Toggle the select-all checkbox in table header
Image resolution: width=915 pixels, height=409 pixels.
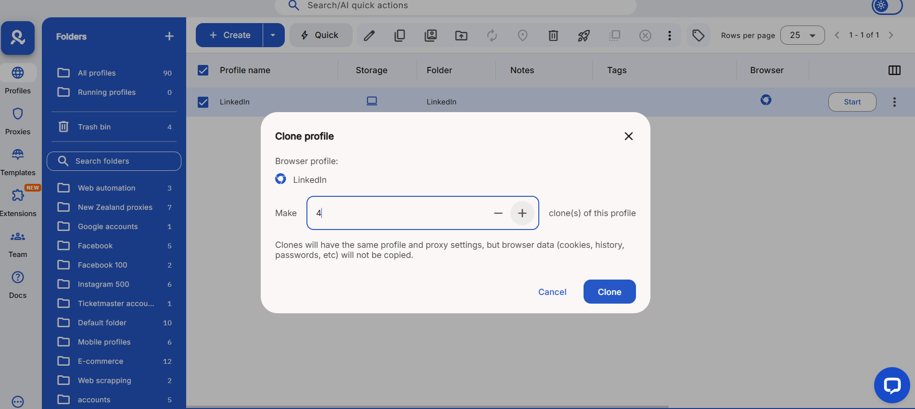coord(203,70)
